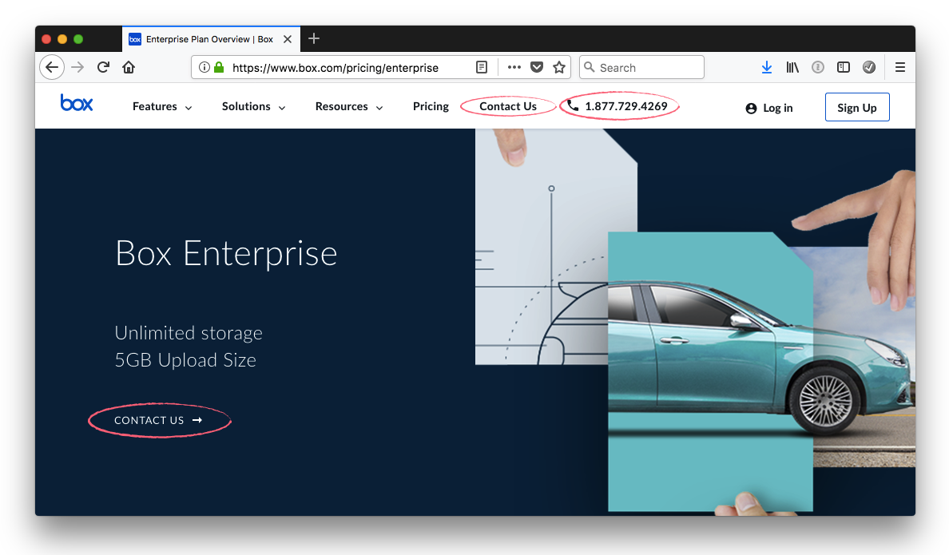Click the Box logo
949x555 pixels.
coord(76,103)
